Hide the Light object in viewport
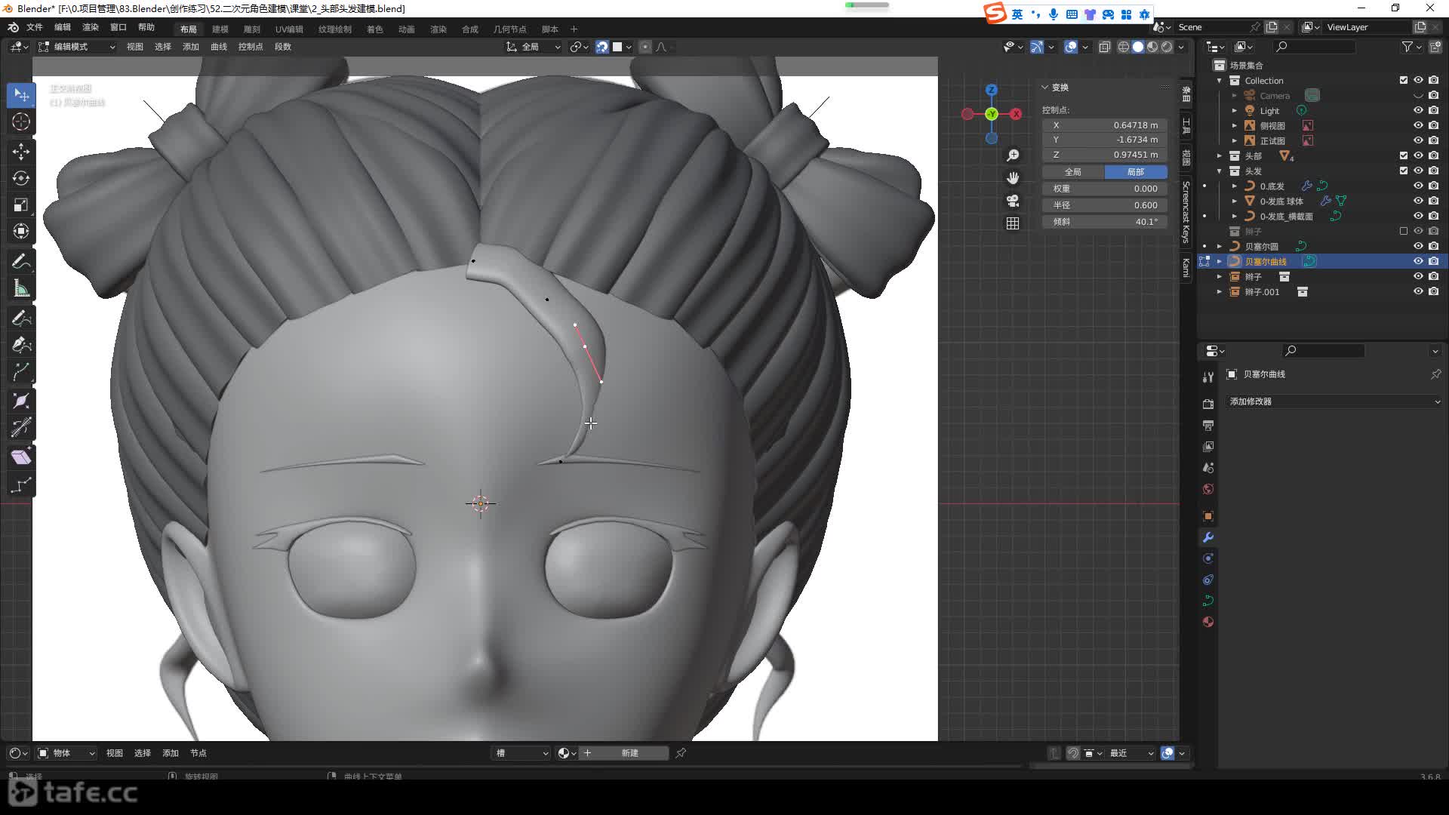Image resolution: width=1449 pixels, height=815 pixels. pyautogui.click(x=1418, y=110)
